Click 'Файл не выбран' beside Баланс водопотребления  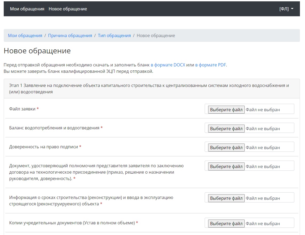(263, 129)
